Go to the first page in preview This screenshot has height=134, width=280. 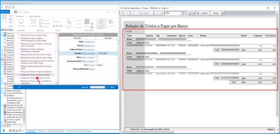point(122,13)
